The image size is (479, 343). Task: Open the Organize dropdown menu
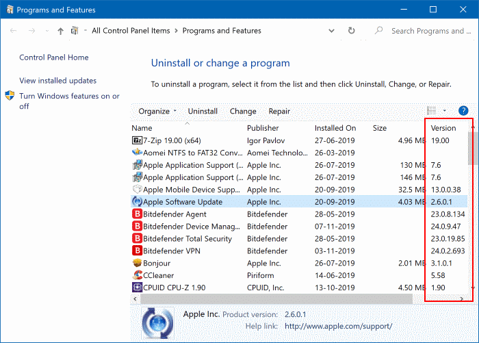157,112
